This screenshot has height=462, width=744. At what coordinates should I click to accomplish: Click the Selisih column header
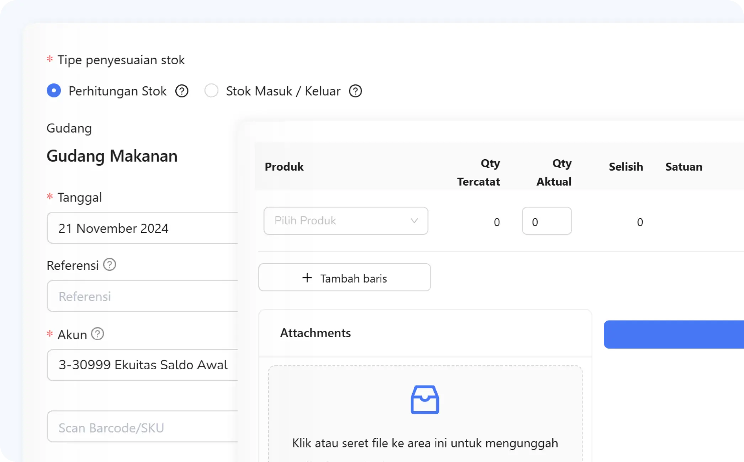point(626,167)
